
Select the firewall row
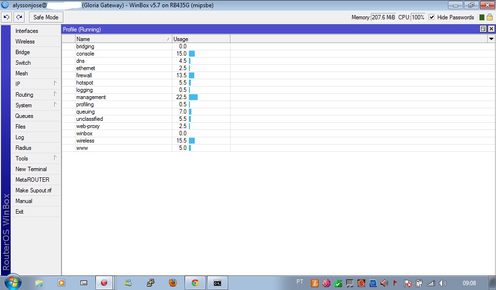[x=279, y=75]
